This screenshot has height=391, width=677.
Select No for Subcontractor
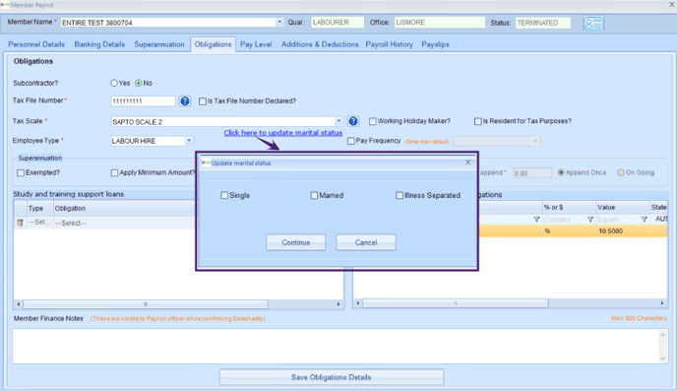[x=139, y=83]
